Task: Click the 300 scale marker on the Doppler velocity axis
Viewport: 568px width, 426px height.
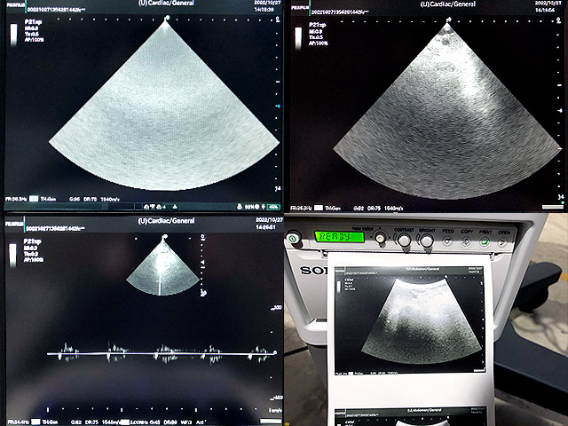Action: [x=277, y=308]
